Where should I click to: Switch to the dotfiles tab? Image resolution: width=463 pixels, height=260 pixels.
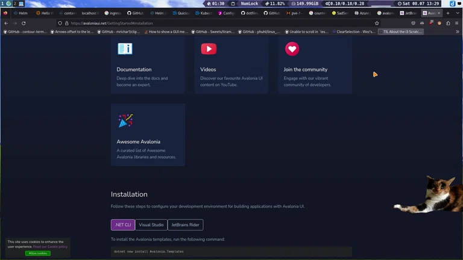tap(250, 13)
